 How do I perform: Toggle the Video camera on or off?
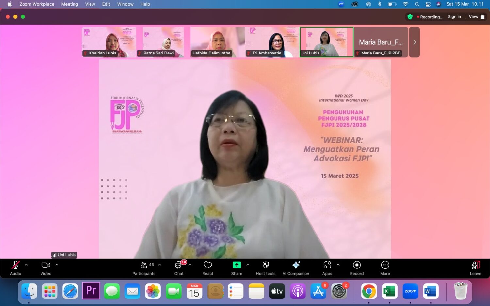(46, 265)
